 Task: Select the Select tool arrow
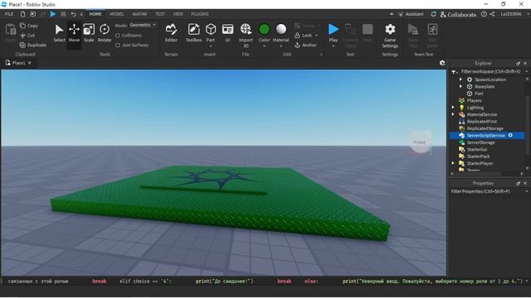click(59, 33)
